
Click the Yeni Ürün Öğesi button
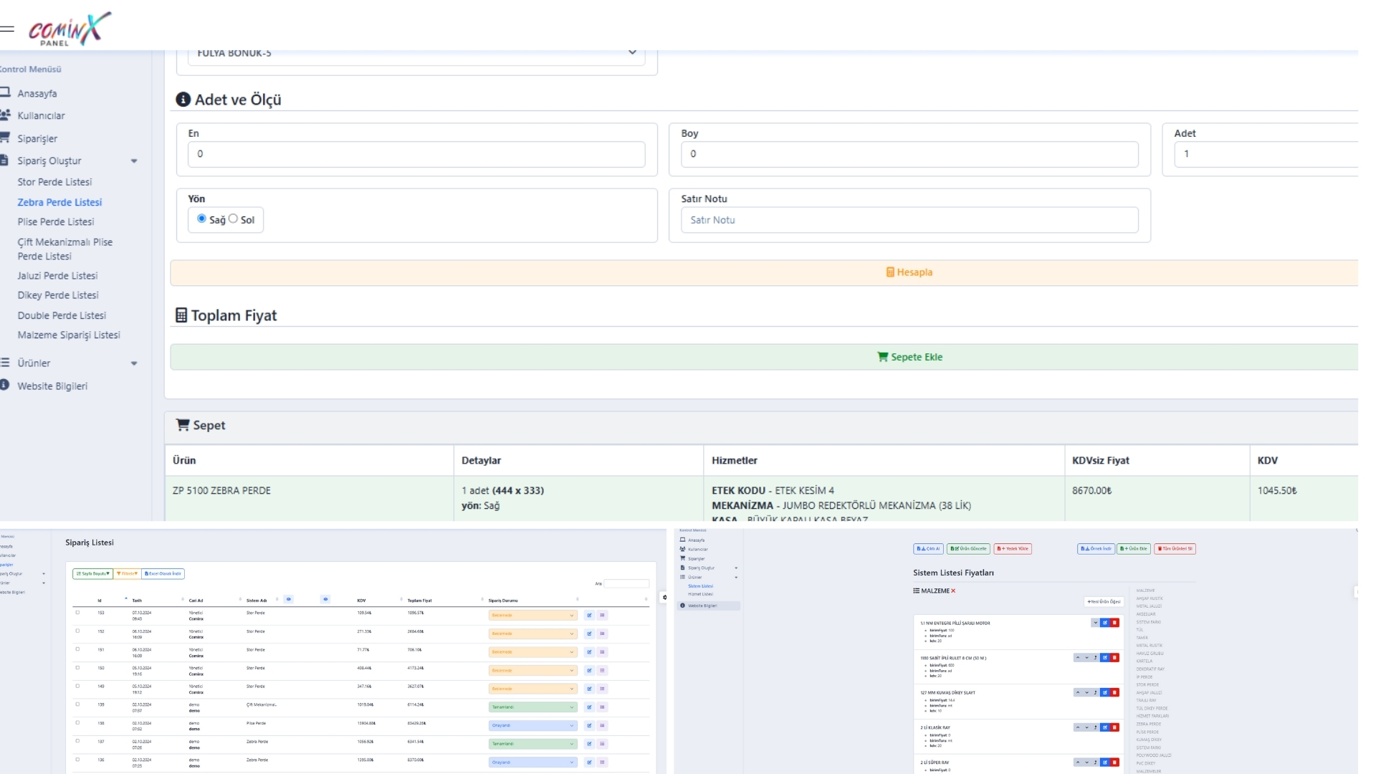[x=1104, y=602]
